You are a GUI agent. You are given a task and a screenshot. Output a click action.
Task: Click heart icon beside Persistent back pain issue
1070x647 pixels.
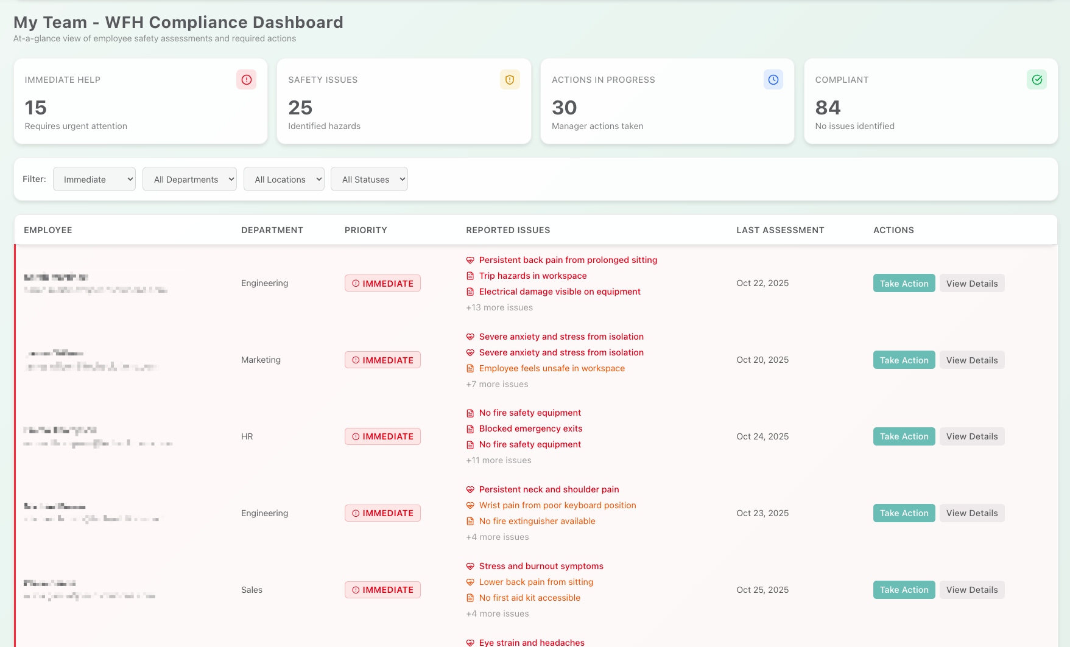pos(470,261)
